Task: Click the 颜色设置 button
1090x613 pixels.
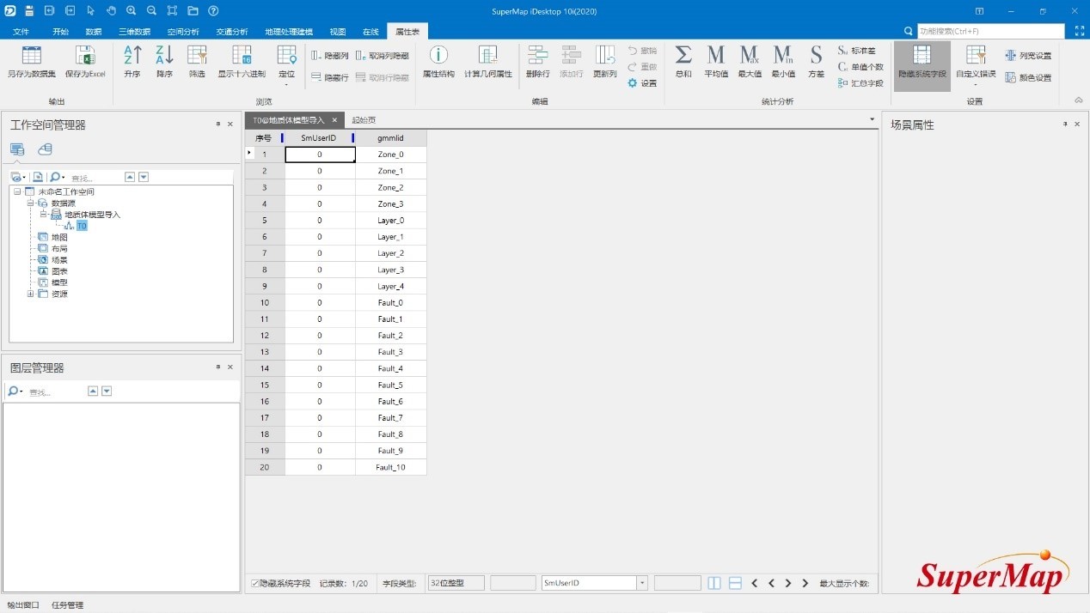Action: [1029, 77]
